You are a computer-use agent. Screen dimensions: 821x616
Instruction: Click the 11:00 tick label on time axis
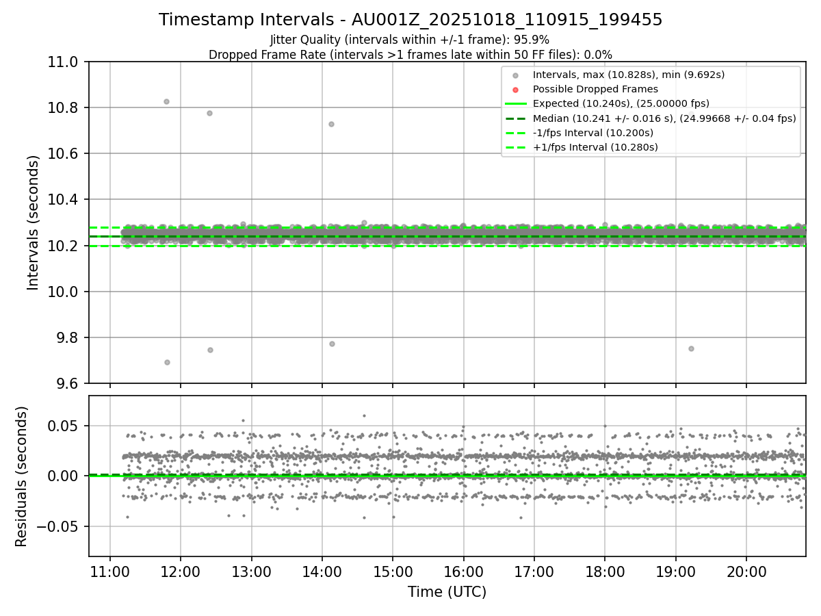110,572
